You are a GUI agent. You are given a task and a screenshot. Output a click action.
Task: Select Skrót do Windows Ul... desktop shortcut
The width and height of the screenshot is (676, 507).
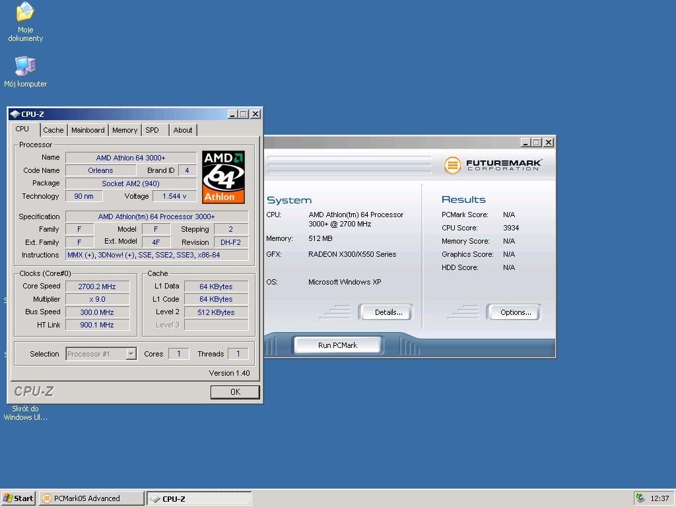[x=25, y=413]
